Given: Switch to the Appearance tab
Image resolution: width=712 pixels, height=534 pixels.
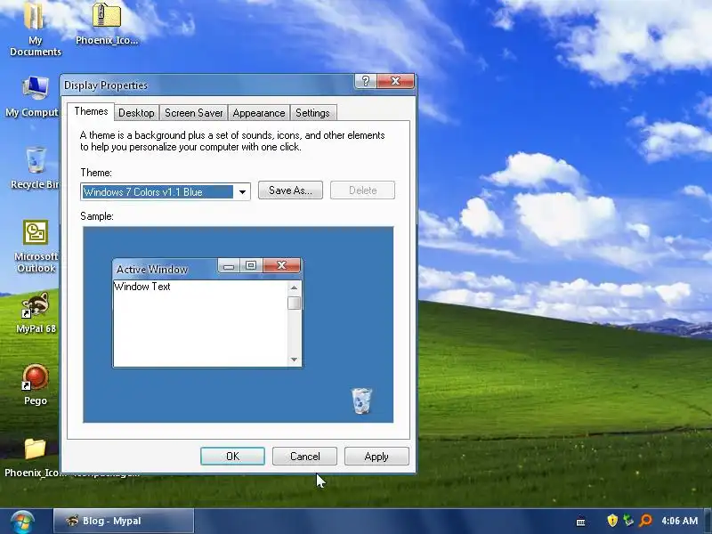Looking at the screenshot, I should [x=259, y=113].
